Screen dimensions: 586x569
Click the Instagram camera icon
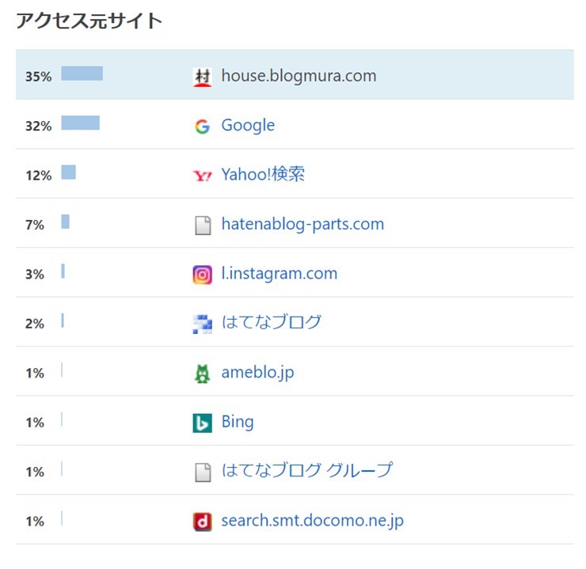(x=203, y=275)
